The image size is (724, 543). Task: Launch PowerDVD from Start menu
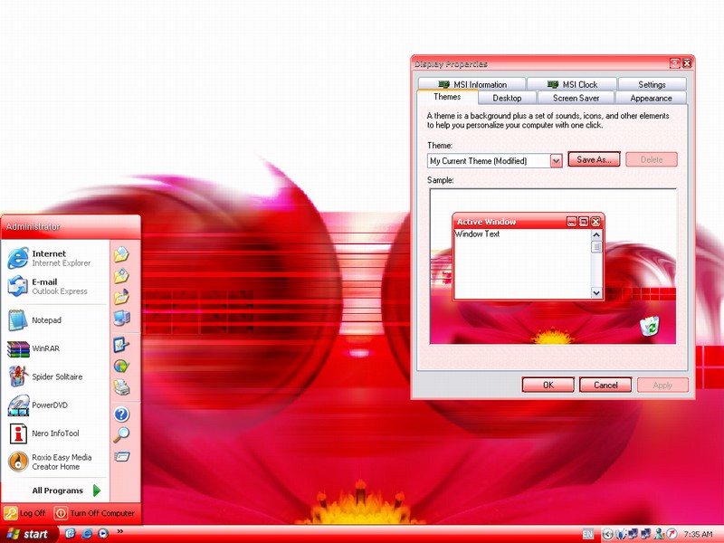coord(54,405)
